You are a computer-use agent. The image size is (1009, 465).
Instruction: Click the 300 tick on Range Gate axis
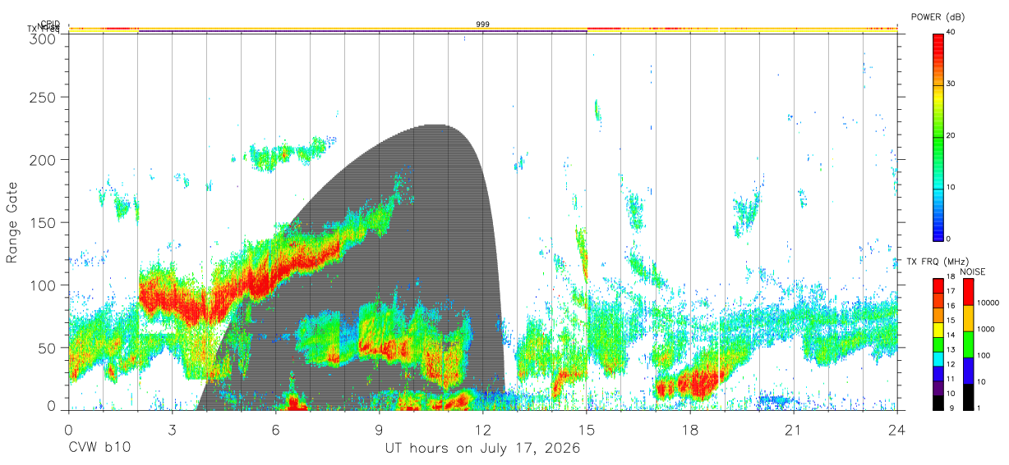[44, 39]
